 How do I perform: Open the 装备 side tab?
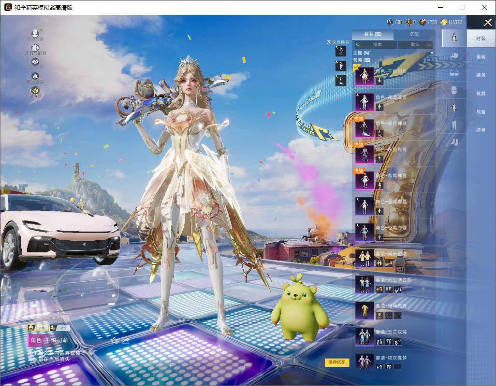pos(481,75)
